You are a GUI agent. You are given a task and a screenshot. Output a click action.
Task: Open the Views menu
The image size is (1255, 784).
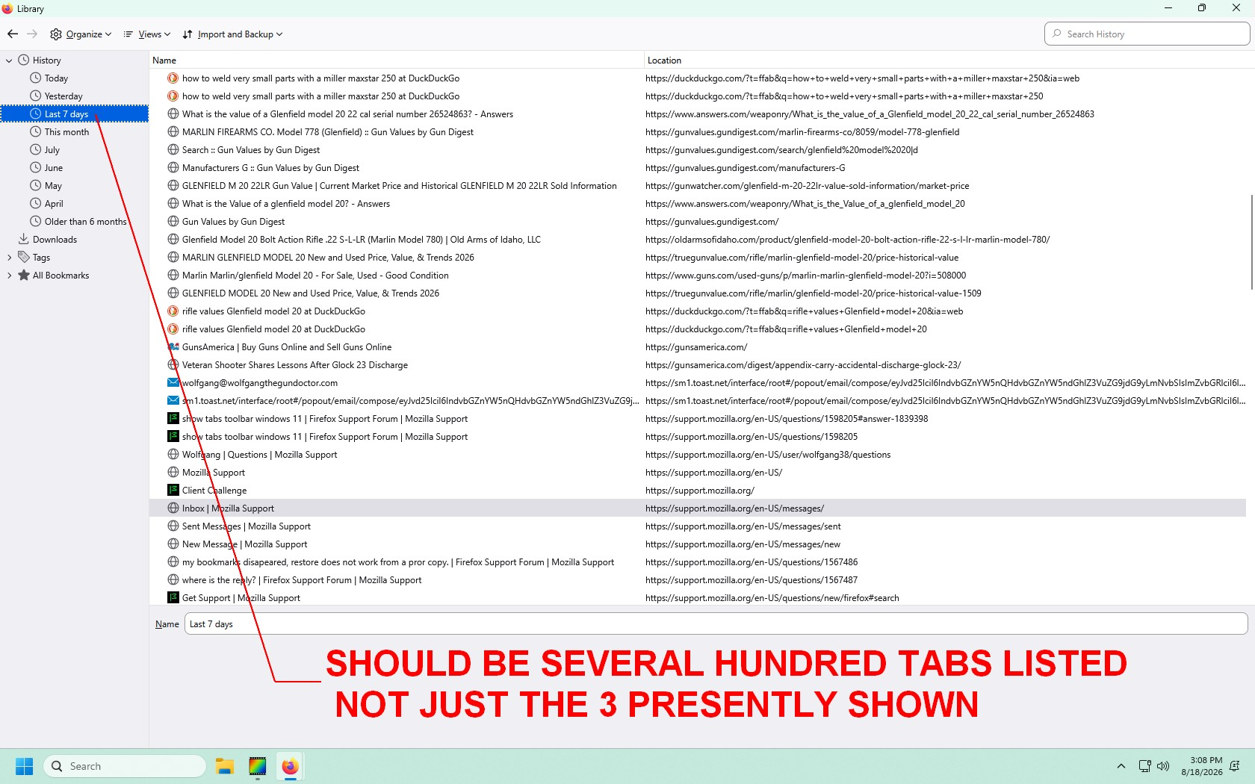[x=147, y=34]
